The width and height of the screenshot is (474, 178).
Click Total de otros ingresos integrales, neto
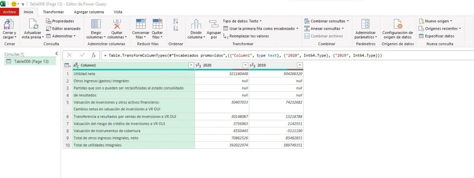pos(133,138)
